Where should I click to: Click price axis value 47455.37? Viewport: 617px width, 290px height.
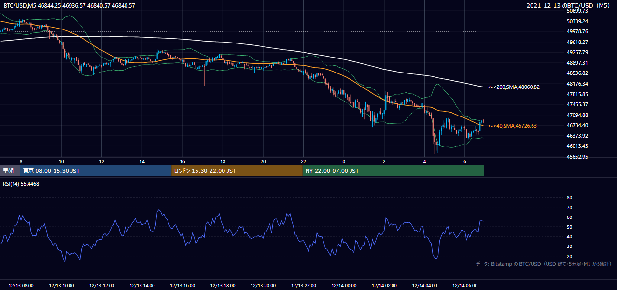coord(577,104)
